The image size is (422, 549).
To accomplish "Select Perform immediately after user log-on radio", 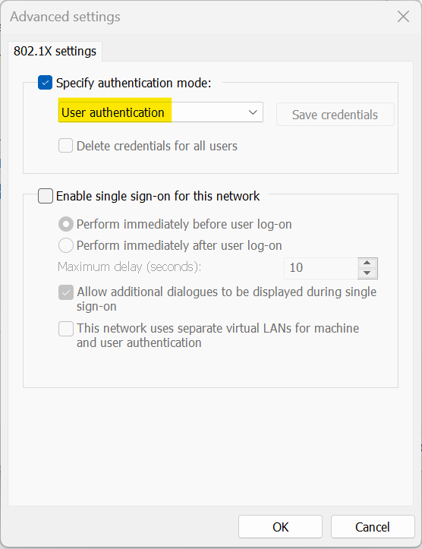I will click(x=66, y=245).
